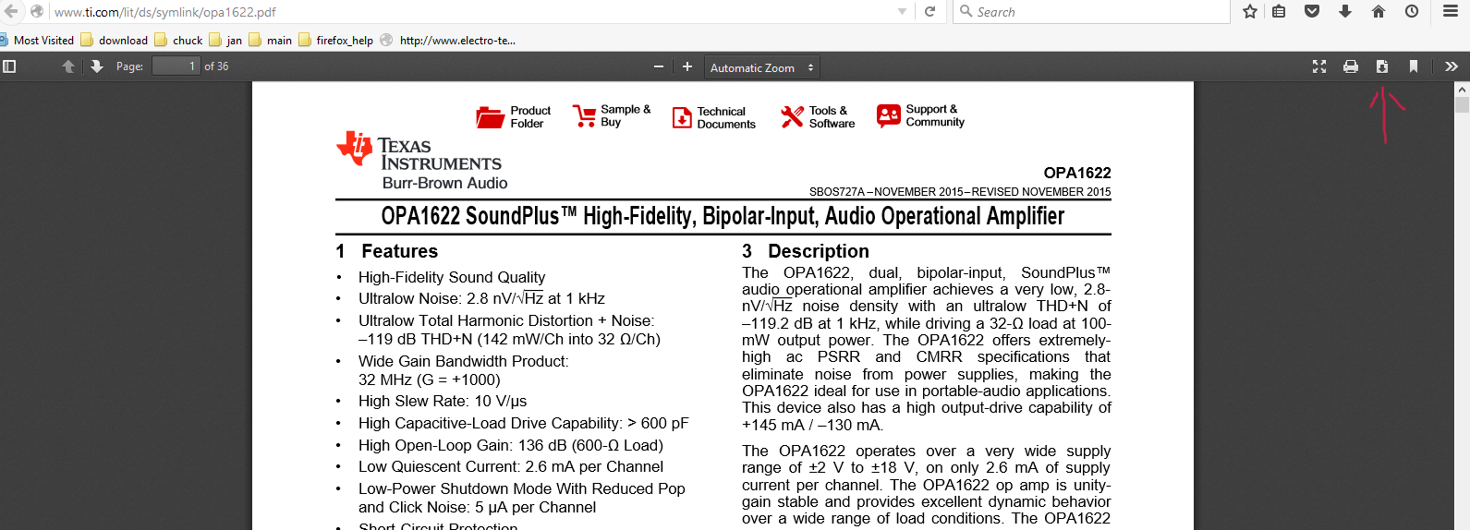This screenshot has width=1470, height=530.
Task: Click "High Slew Rate: 10 V/μs" line
Action: pos(443,401)
